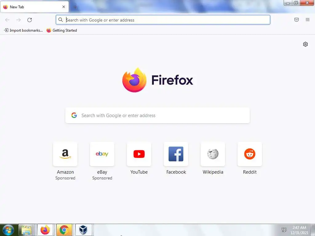Select the New Tab tab
Screen dimensions: 315x236
pos(34,7)
